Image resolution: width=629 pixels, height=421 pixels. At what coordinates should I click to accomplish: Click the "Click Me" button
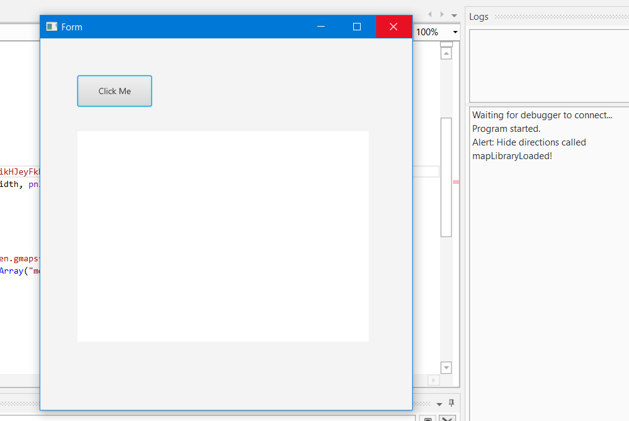(115, 91)
